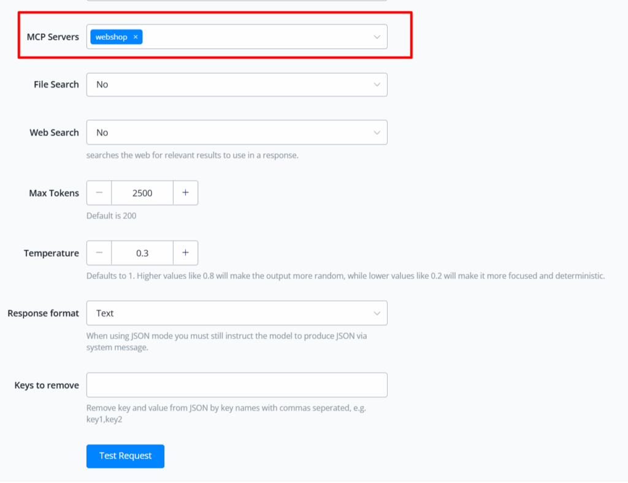628x483 pixels.
Task: Click the MCP Servers label
Action: click(x=53, y=37)
